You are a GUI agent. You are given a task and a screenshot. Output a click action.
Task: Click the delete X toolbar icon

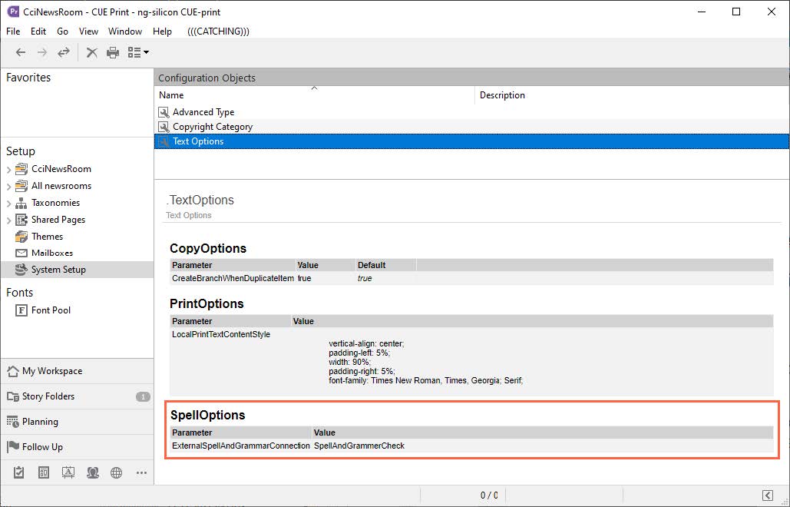point(91,52)
